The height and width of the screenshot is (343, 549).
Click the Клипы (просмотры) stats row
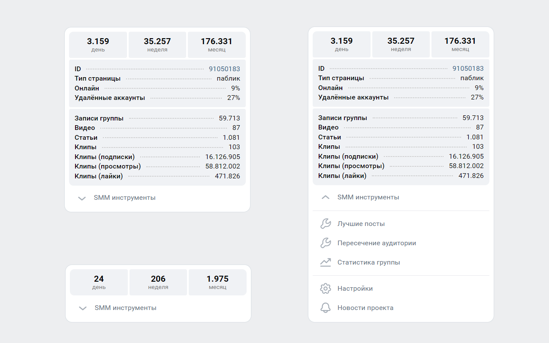pos(157,166)
